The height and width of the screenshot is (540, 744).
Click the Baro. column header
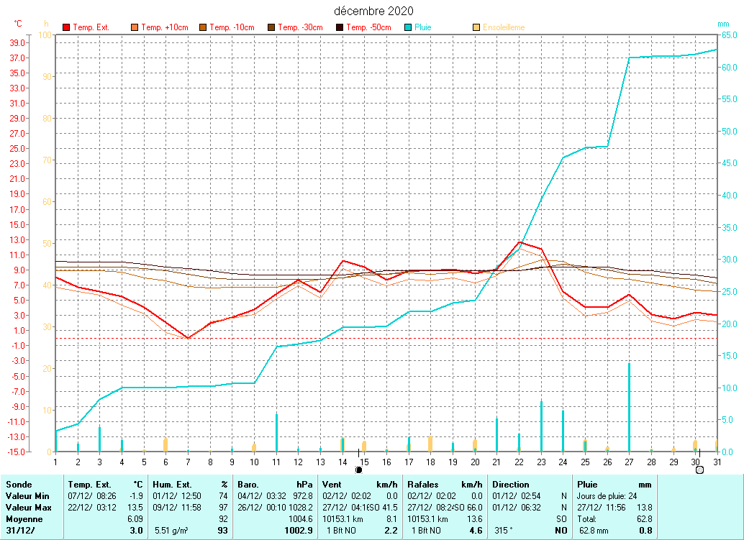(x=249, y=485)
